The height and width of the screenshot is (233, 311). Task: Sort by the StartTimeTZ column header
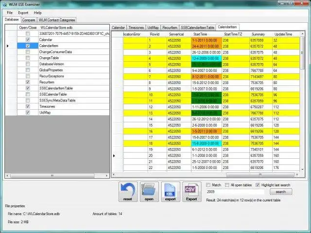click(236, 34)
